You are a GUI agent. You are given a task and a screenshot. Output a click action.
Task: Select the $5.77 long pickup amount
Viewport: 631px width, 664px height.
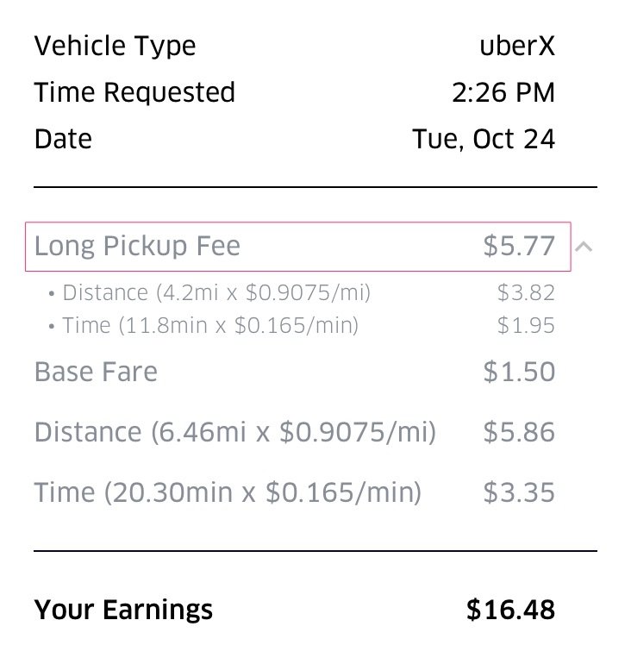pos(519,247)
